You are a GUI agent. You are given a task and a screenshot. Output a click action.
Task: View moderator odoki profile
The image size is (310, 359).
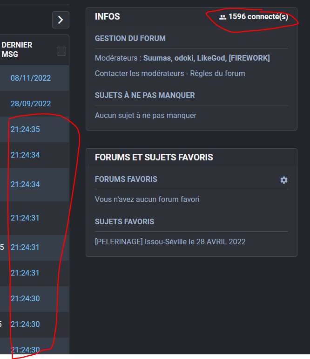tap(183, 58)
